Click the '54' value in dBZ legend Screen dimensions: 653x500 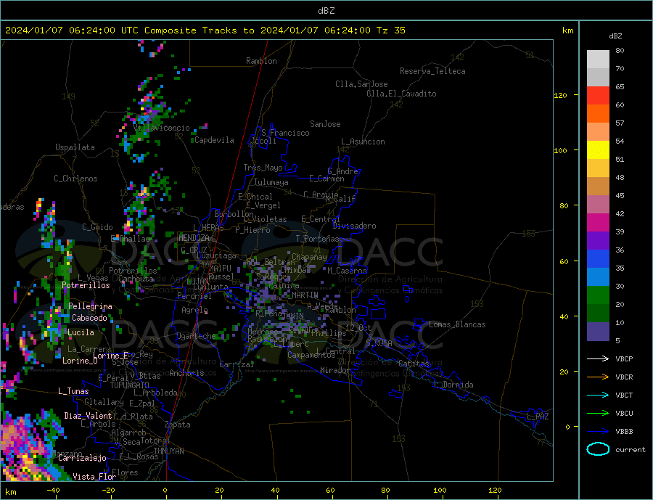coord(620,142)
